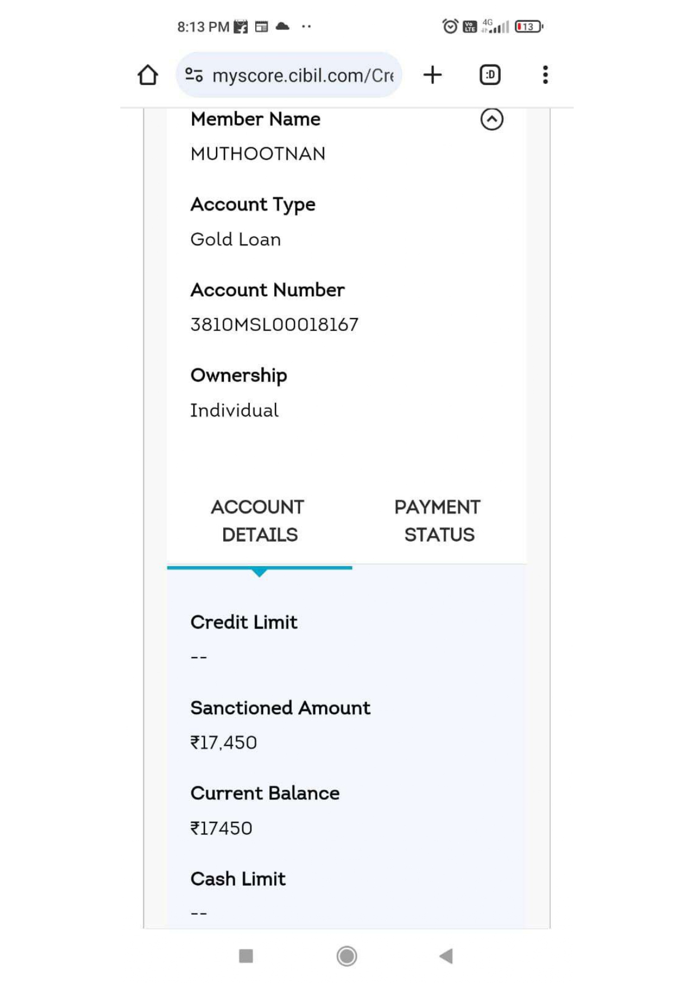Tap the myscore.cibil.com address bar
The height and width of the screenshot is (983, 694).
(302, 75)
